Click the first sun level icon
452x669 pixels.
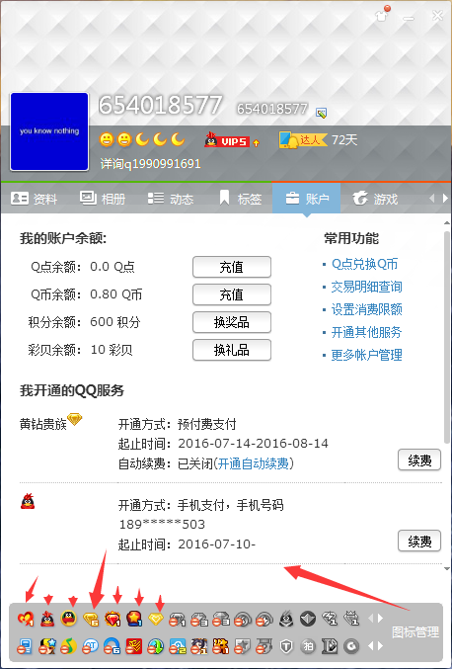(107, 139)
